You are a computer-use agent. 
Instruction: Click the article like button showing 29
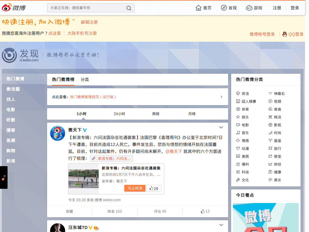(x=154, y=188)
